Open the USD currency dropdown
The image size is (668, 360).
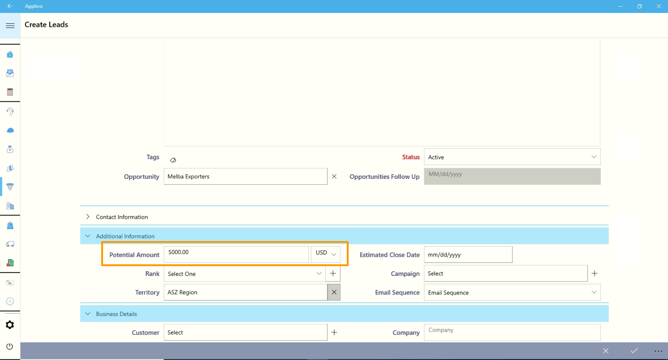point(326,254)
